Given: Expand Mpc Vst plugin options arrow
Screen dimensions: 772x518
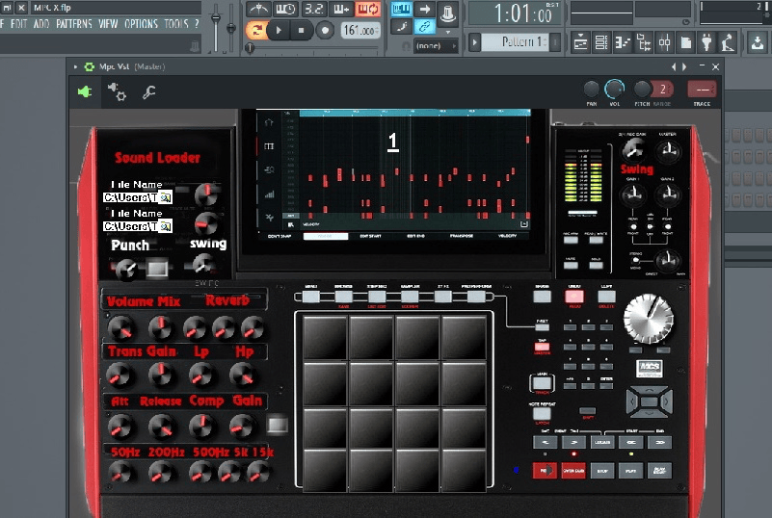Looking at the screenshot, I should [x=75, y=66].
